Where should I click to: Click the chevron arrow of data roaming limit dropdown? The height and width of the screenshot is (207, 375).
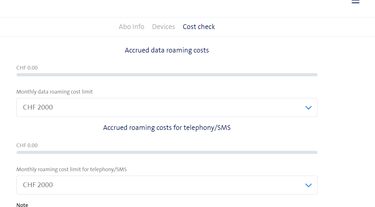click(x=308, y=107)
